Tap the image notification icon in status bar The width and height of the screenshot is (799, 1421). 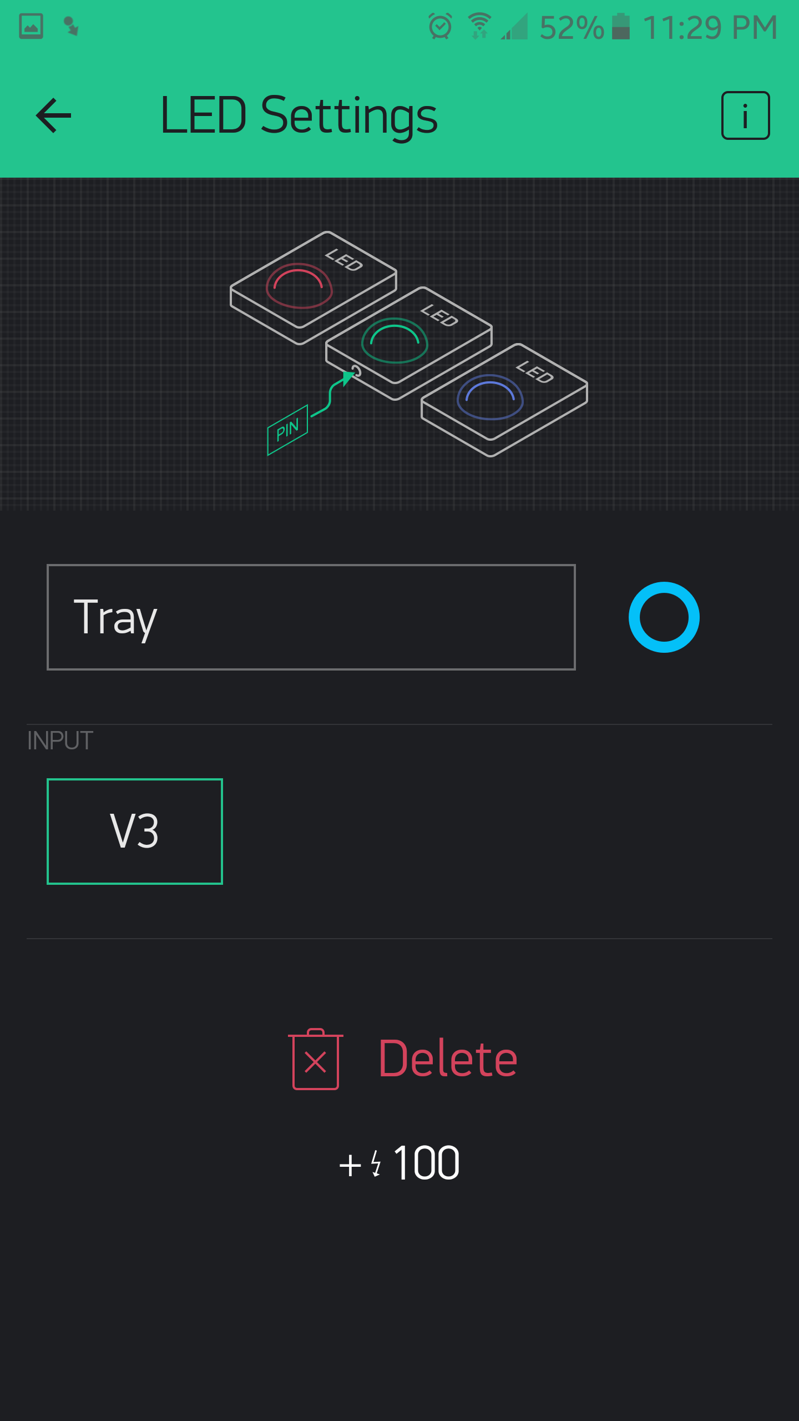(31, 27)
